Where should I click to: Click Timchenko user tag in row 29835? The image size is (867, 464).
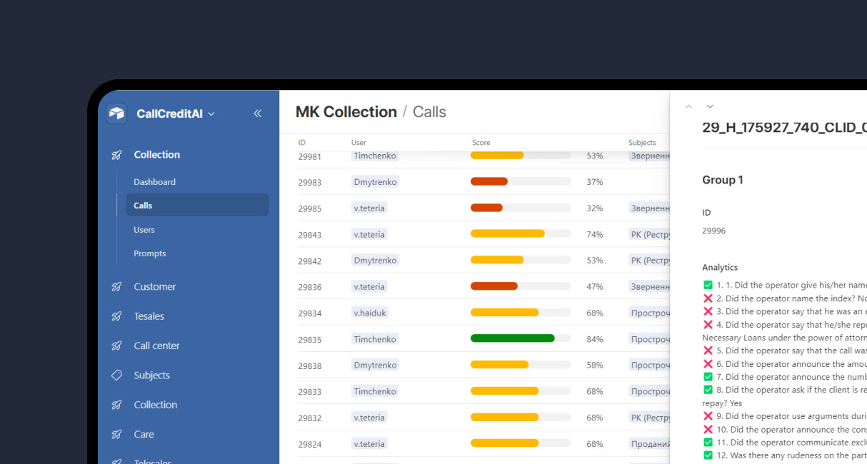(x=375, y=339)
